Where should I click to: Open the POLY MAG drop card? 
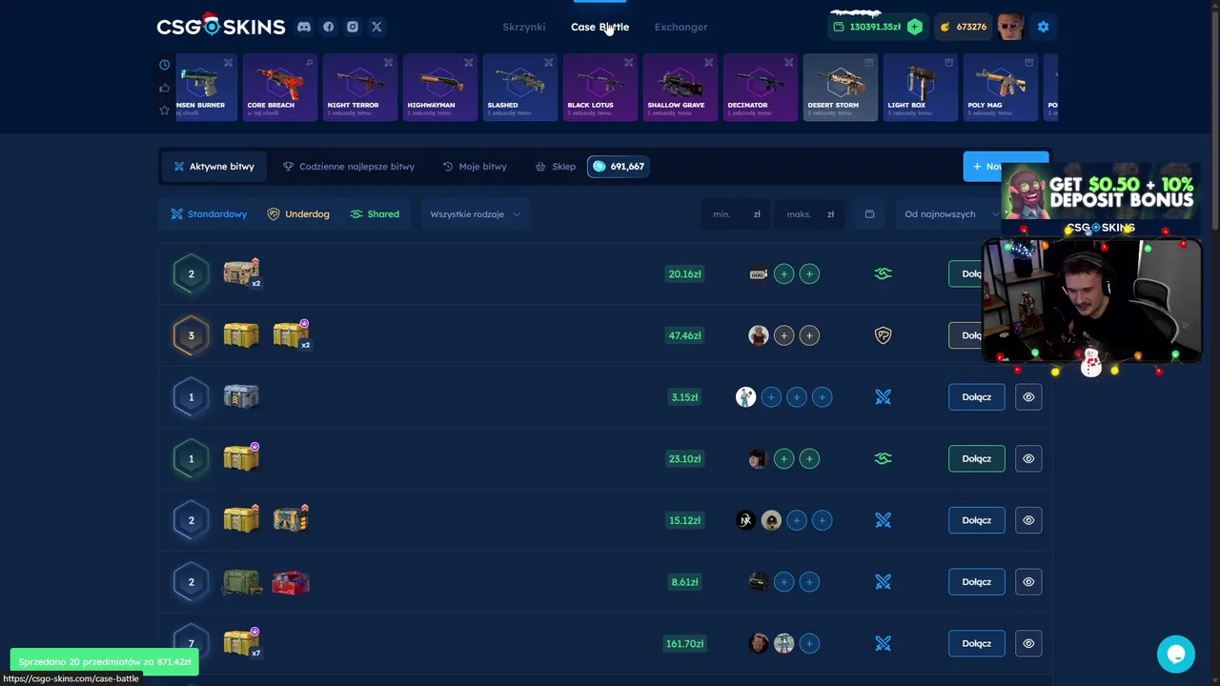point(1001,88)
